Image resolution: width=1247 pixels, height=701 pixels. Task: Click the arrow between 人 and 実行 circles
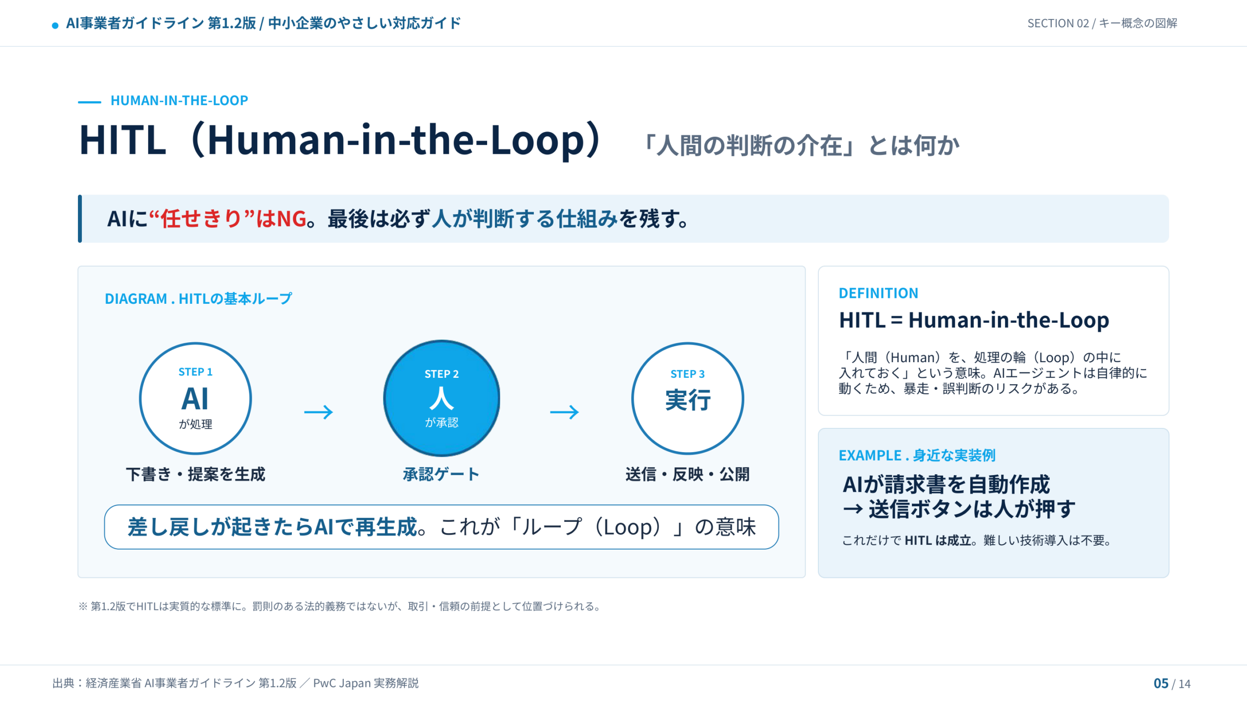pos(565,412)
